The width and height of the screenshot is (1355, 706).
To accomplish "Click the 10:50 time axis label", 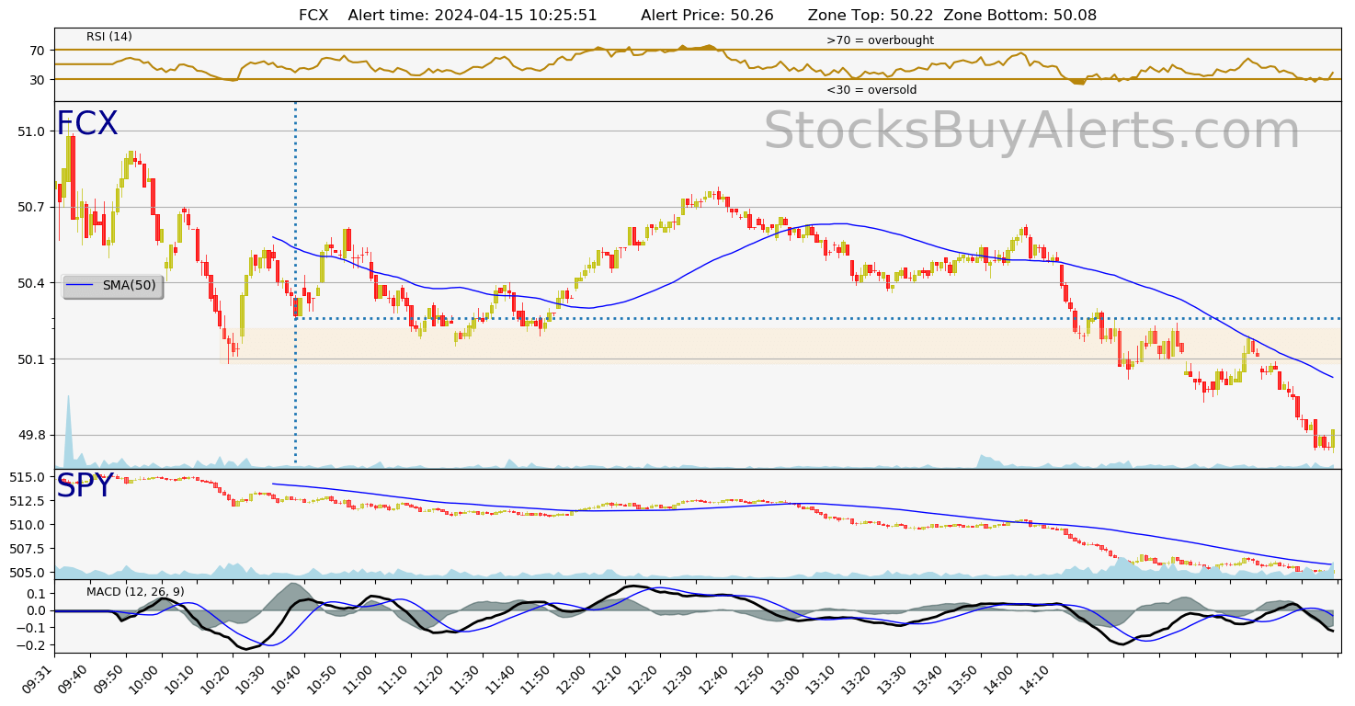I will (x=323, y=678).
